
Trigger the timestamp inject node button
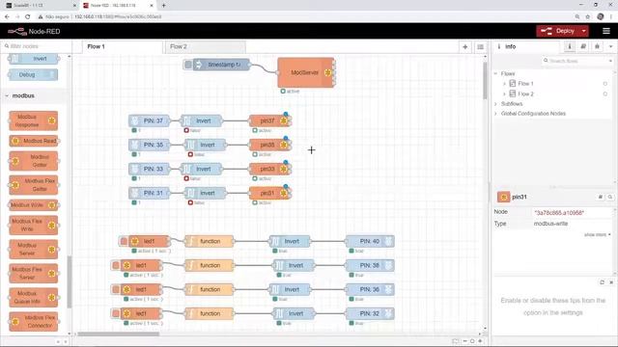coord(188,65)
